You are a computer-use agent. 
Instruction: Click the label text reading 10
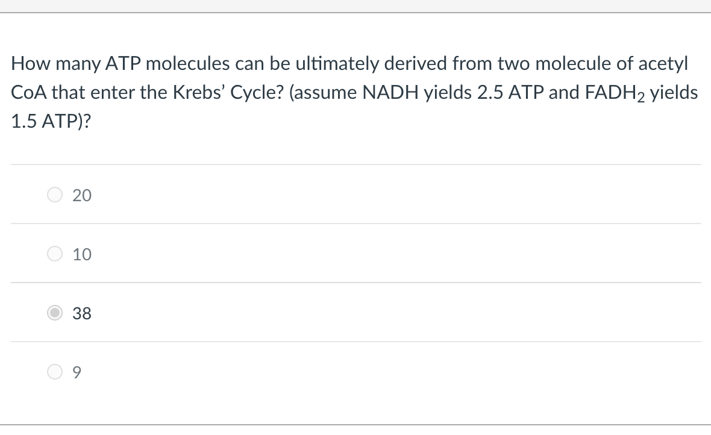(x=83, y=254)
